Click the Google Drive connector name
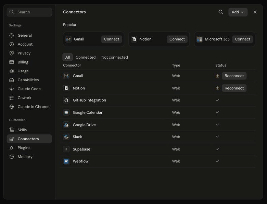267x204 pixels. pyautogui.click(x=84, y=125)
